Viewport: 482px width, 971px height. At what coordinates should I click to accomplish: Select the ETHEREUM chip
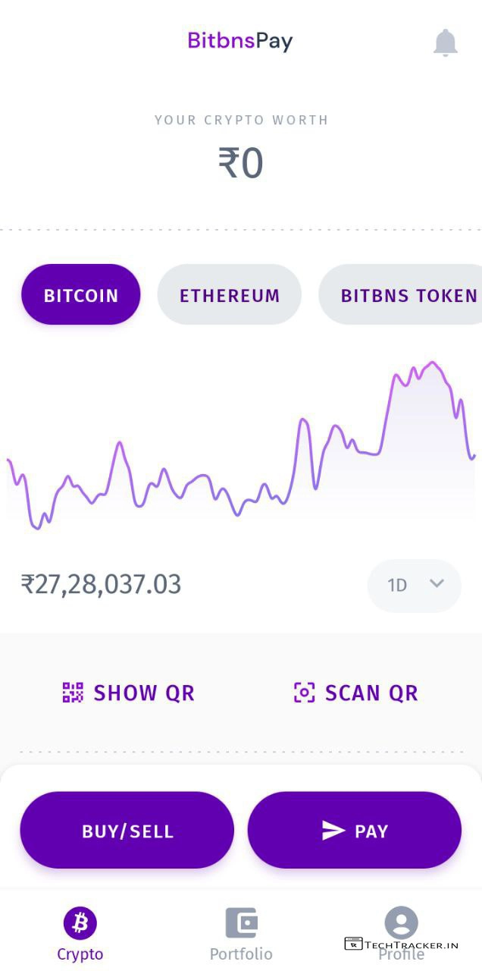click(229, 295)
